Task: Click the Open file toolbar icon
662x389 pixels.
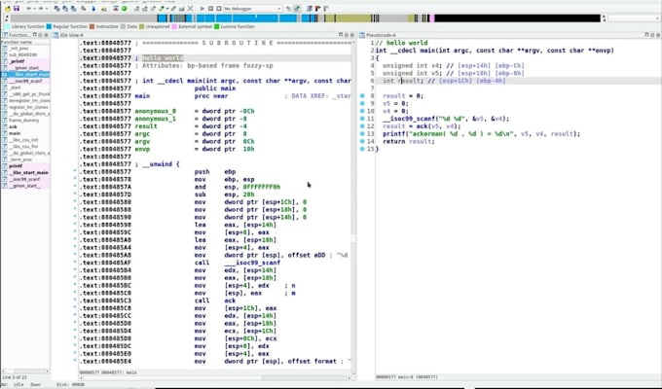Action: [x=8, y=9]
